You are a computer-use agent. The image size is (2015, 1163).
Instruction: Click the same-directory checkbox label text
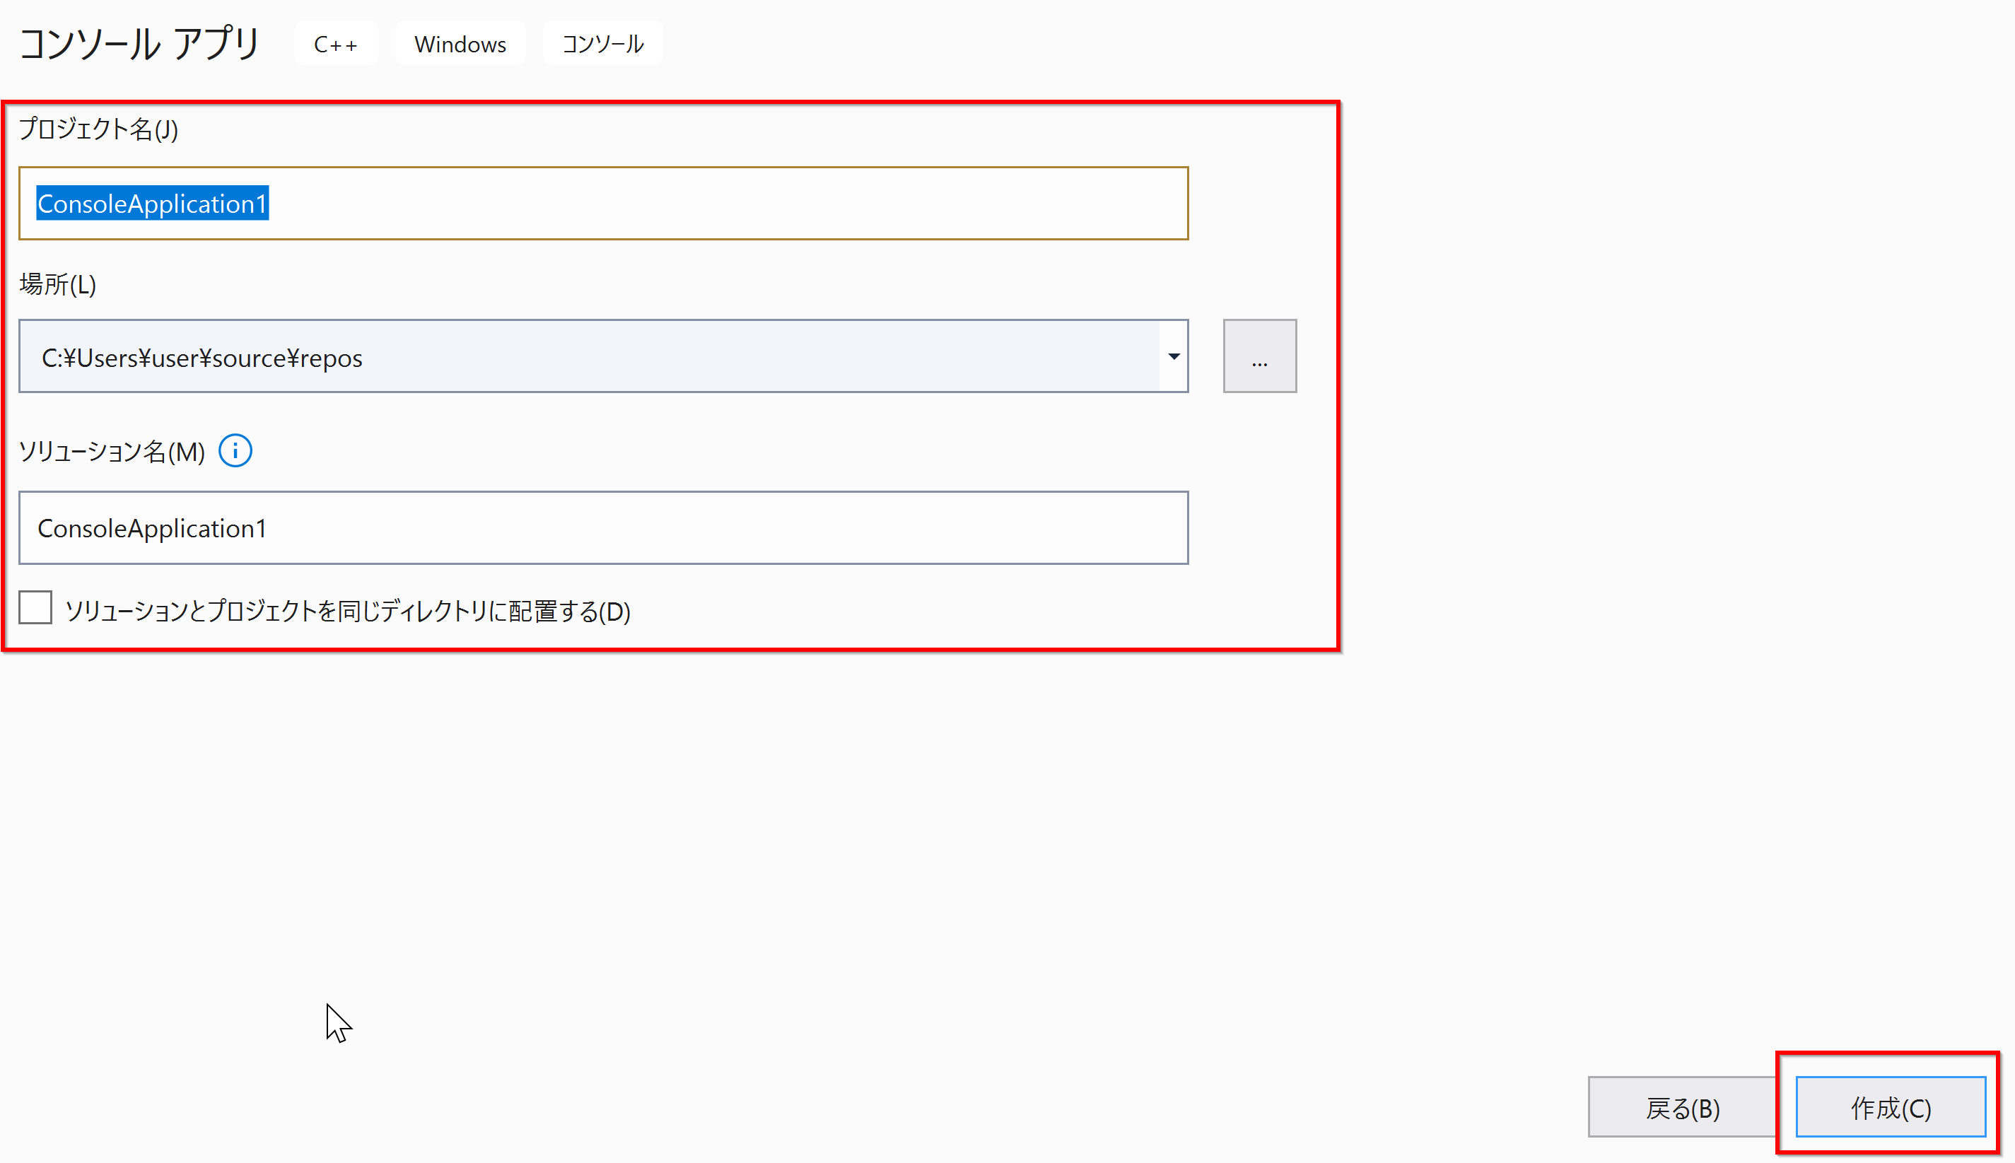point(347,611)
